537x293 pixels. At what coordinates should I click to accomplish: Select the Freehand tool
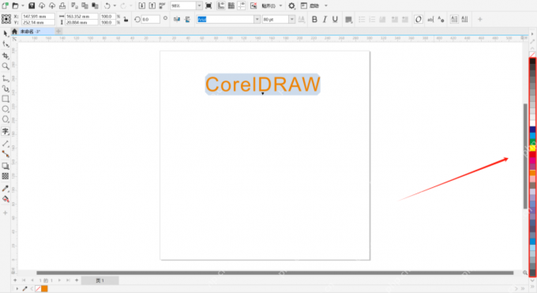point(6,78)
